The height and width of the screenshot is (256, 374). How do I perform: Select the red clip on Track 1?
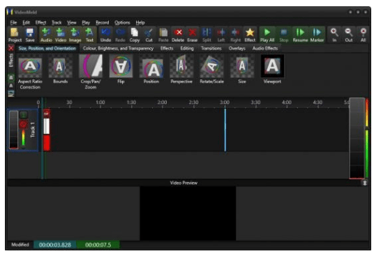coord(47,130)
